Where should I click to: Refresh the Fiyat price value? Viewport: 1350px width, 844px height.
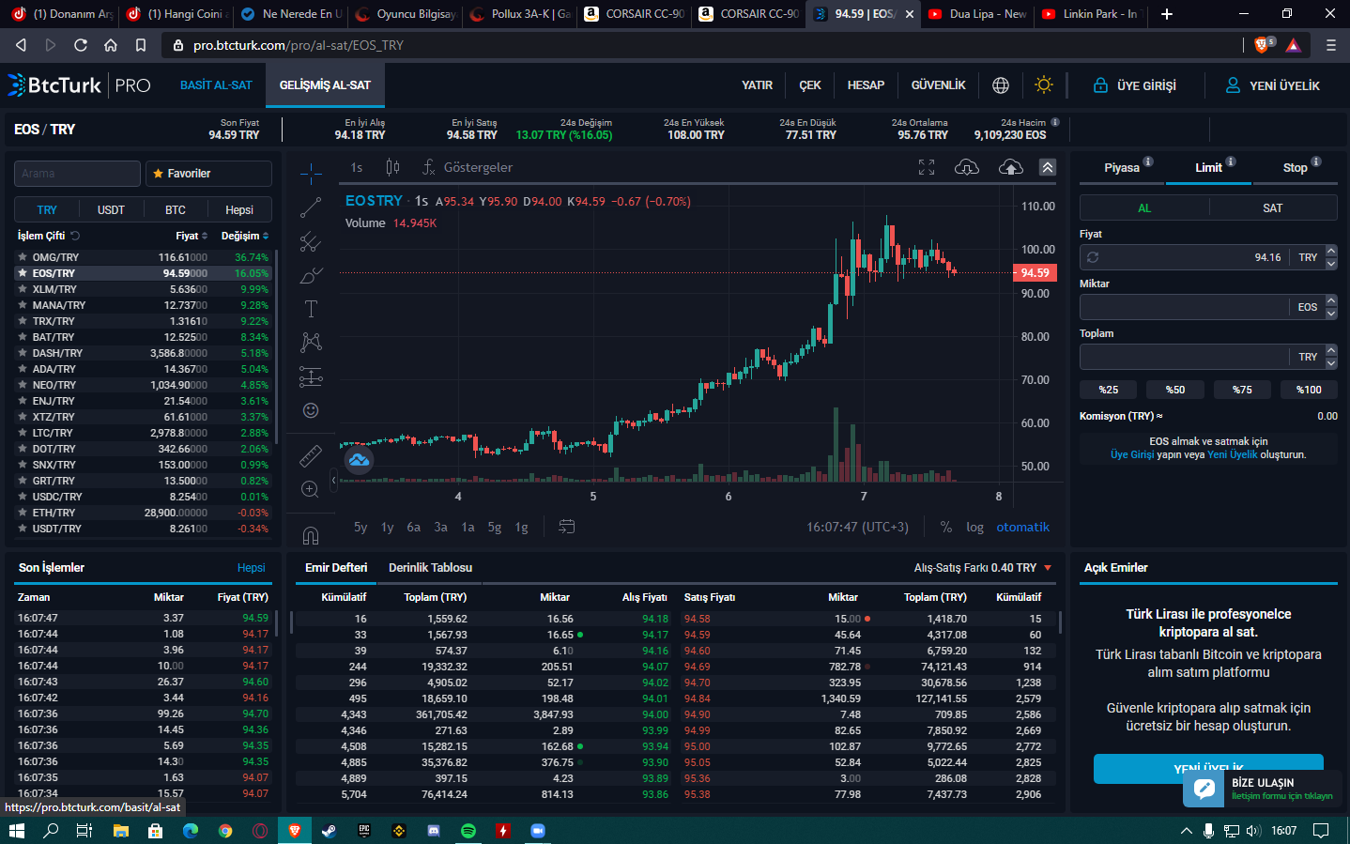(1093, 257)
